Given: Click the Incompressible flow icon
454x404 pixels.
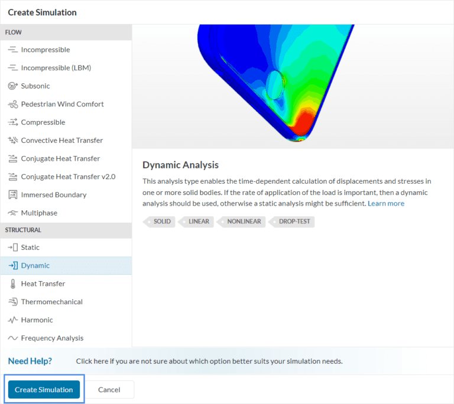Looking at the screenshot, I should [12, 50].
